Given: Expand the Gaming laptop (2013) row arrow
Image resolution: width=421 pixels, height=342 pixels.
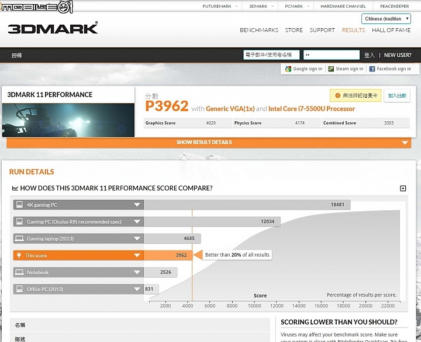Looking at the screenshot, I should (x=137, y=238).
